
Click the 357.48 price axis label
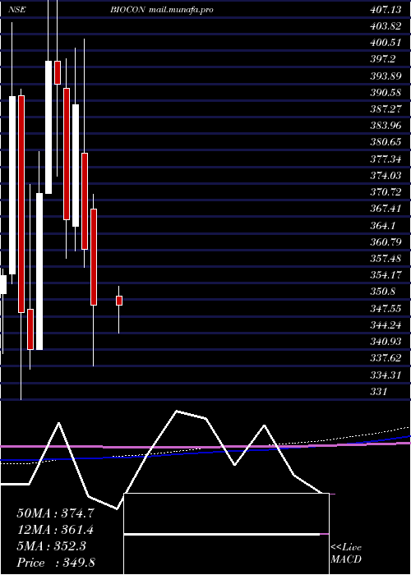386,259
